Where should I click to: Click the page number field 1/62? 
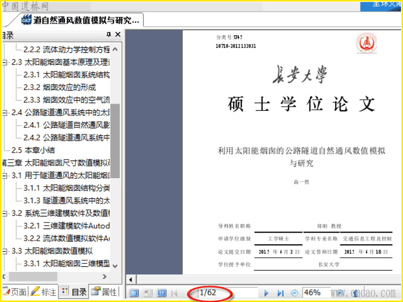click(x=228, y=292)
